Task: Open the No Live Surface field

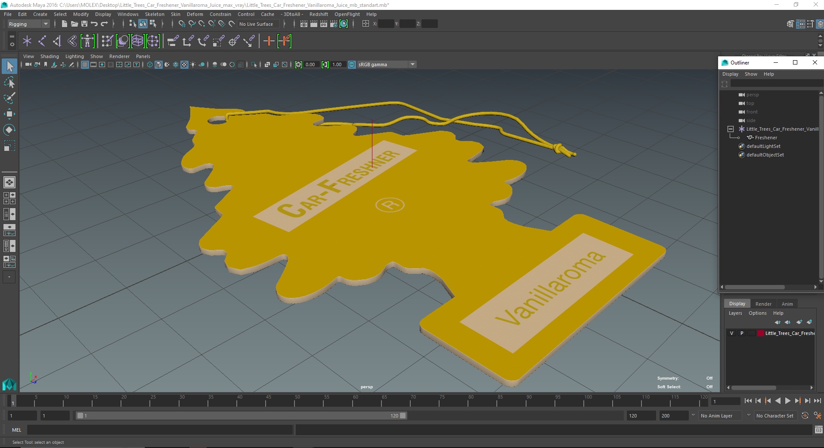Action: tap(259, 24)
